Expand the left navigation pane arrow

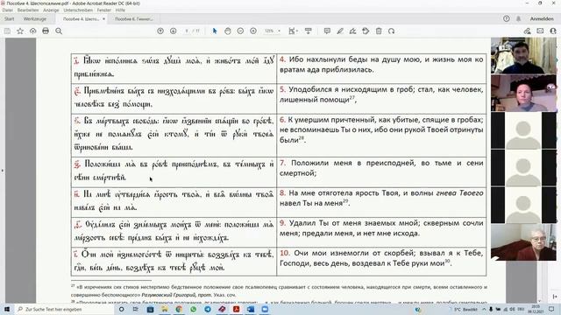[x=2, y=171]
